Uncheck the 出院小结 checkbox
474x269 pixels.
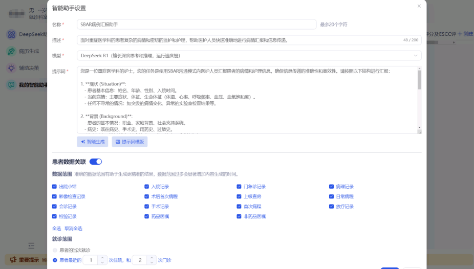point(55,187)
